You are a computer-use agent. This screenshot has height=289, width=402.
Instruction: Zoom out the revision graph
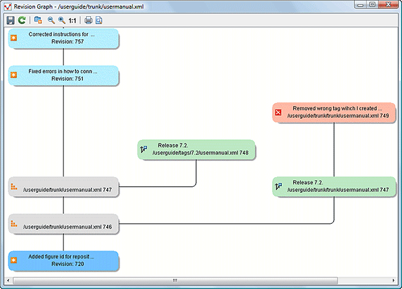point(51,20)
